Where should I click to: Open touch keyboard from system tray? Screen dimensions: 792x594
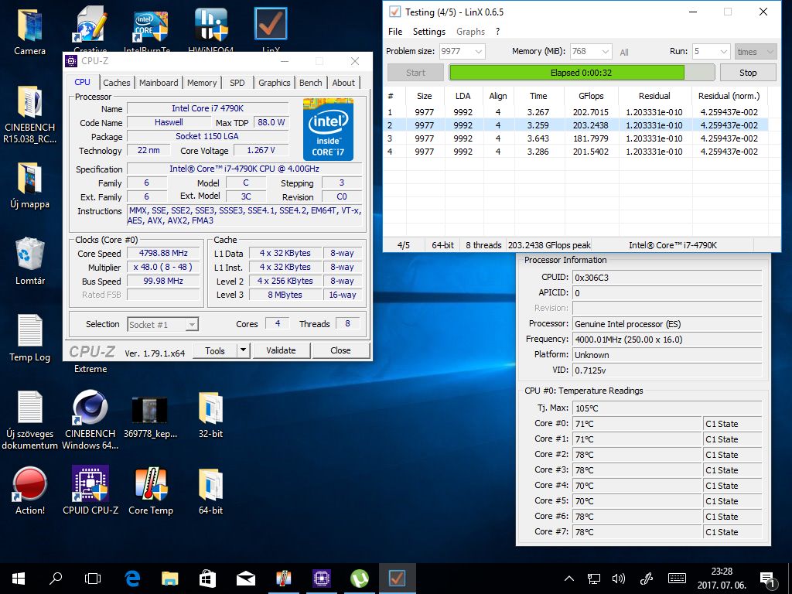pyautogui.click(x=677, y=579)
